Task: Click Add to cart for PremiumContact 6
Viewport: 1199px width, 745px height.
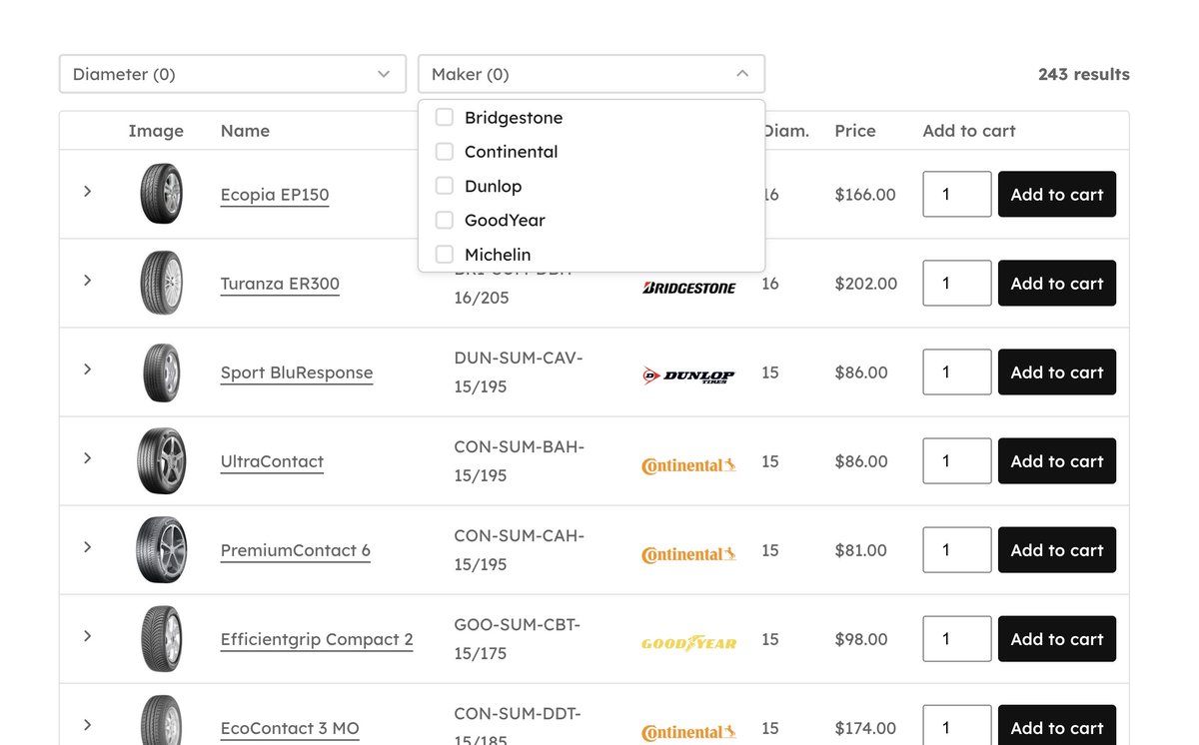Action: 1056,549
